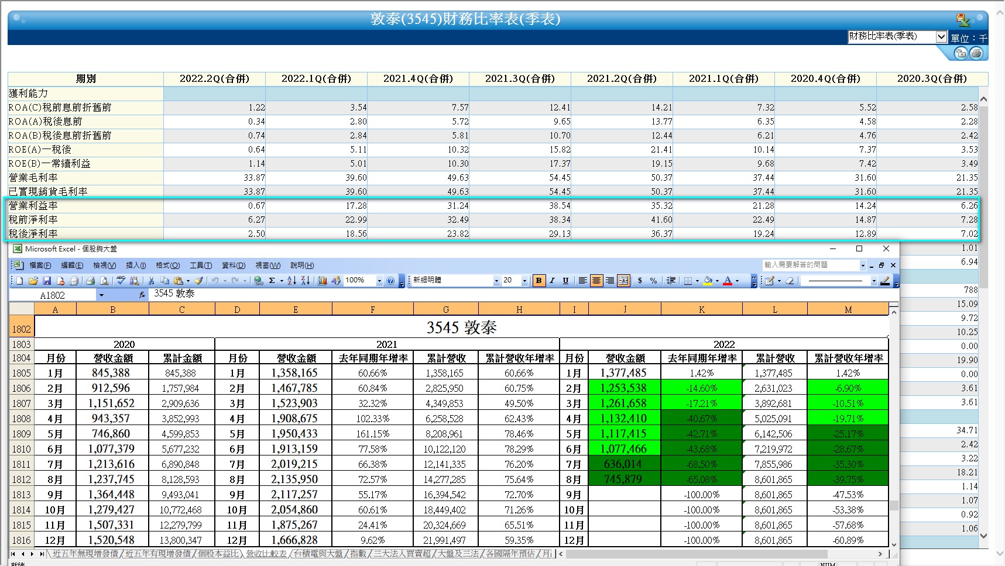Sort ascending with the A-Z icon
Screen dimensions: 1005x566
pos(291,281)
